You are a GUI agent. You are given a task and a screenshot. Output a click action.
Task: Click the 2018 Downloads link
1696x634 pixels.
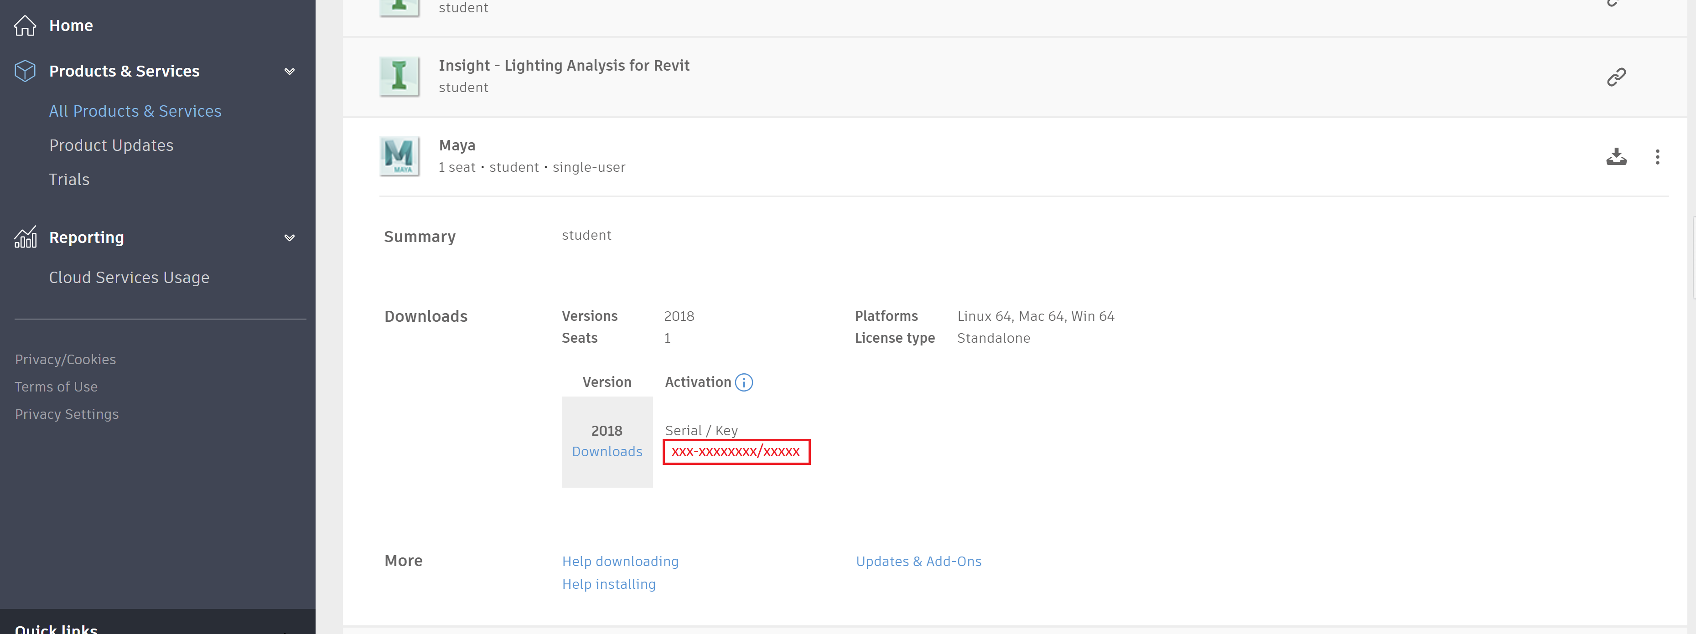607,452
